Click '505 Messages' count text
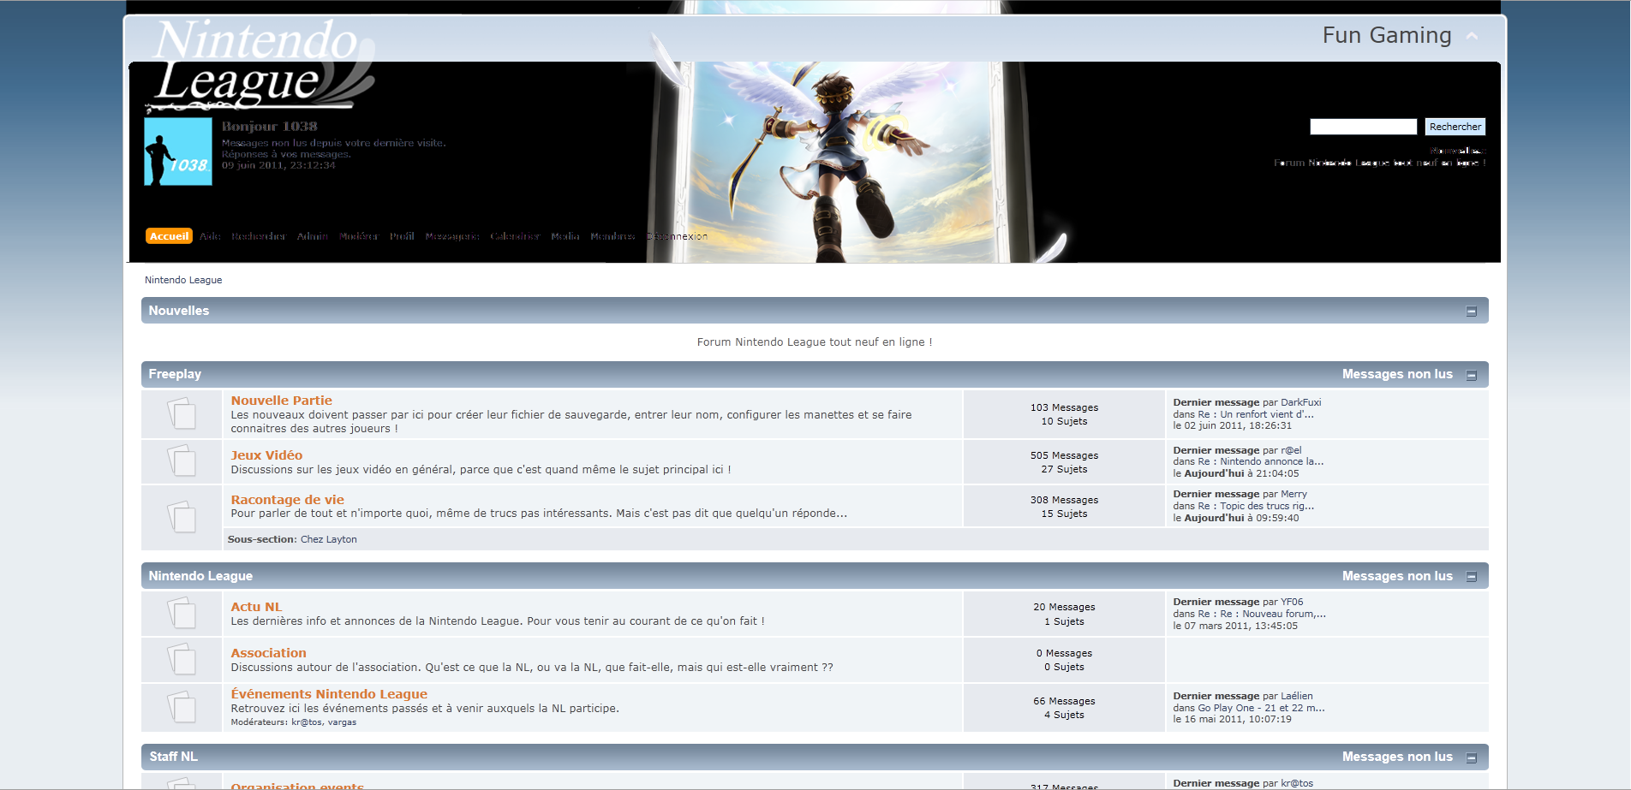Image resolution: width=1631 pixels, height=790 pixels. (1064, 455)
